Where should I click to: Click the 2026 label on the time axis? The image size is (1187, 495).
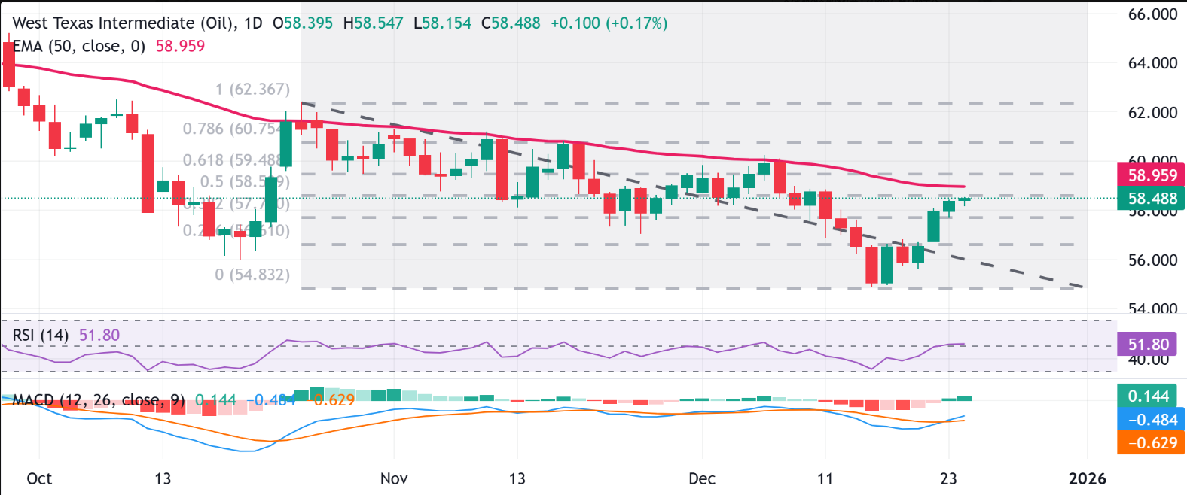[1088, 478]
